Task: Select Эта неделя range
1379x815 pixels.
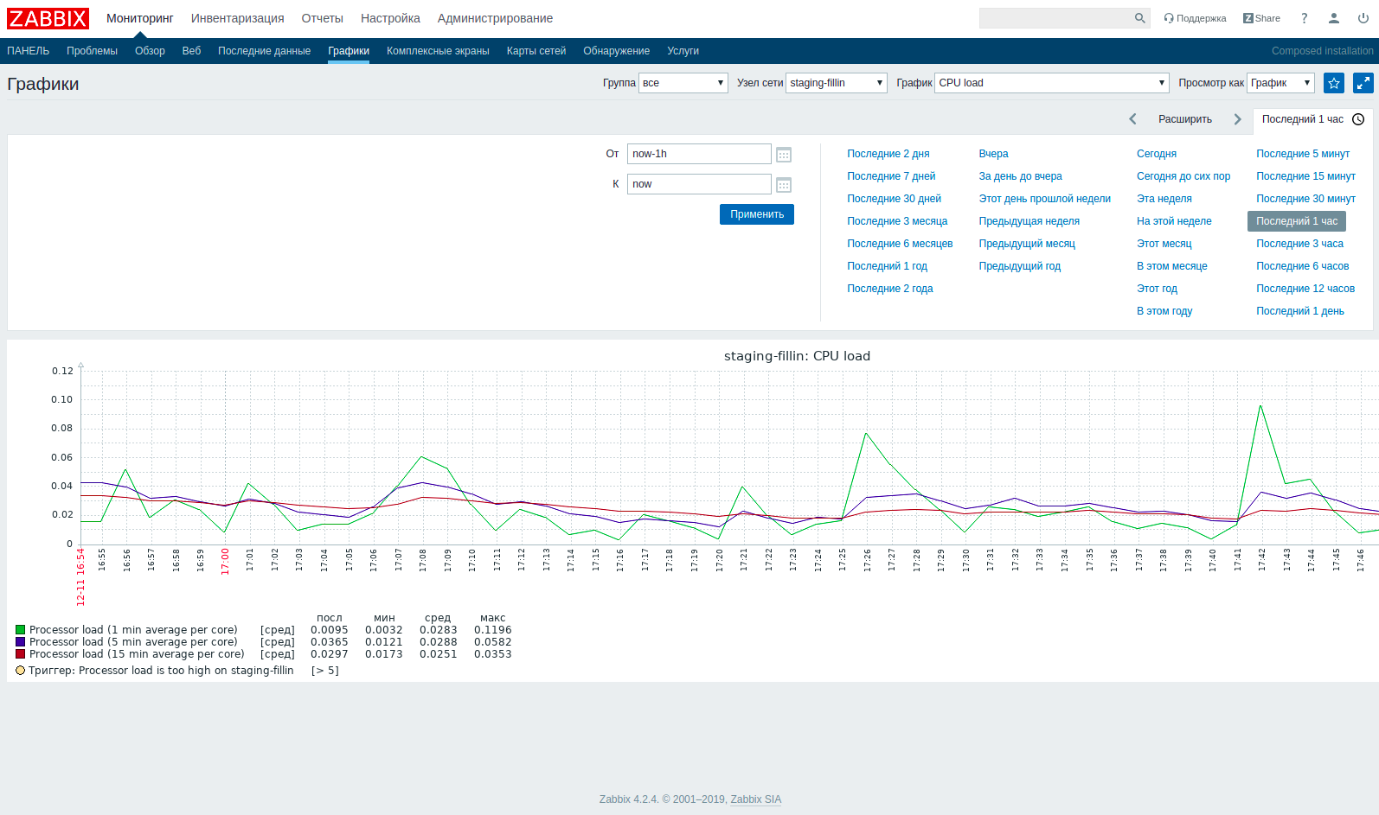Action: 1164,199
